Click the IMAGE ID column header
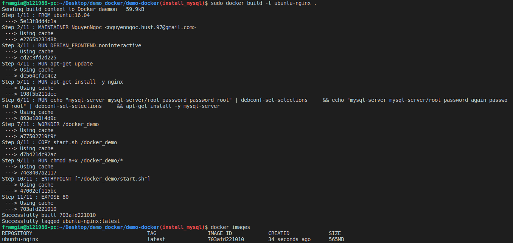Screen dimensions: 513x243 click(220, 233)
